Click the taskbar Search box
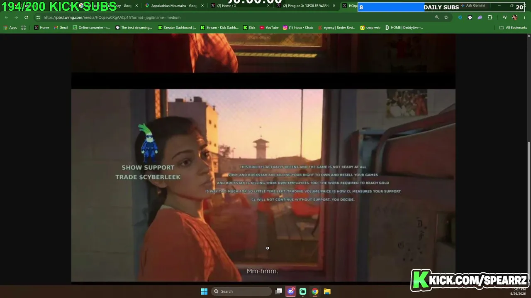This screenshot has width=531, height=298. tap(241, 291)
